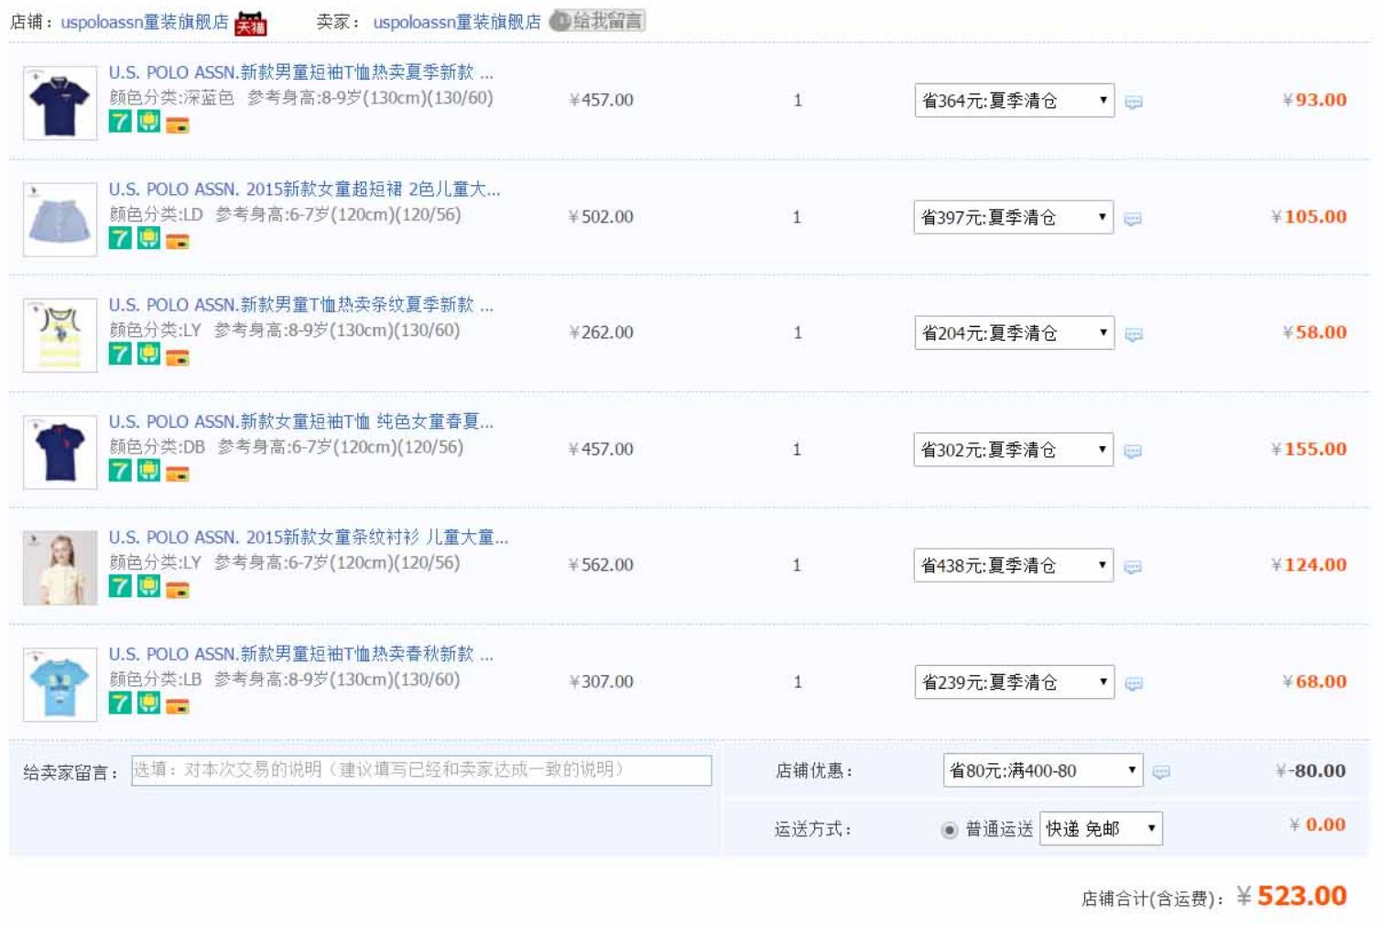Focus the 给卖家留言 message input field
Viewport: 1380px width, 927px height.
(421, 770)
